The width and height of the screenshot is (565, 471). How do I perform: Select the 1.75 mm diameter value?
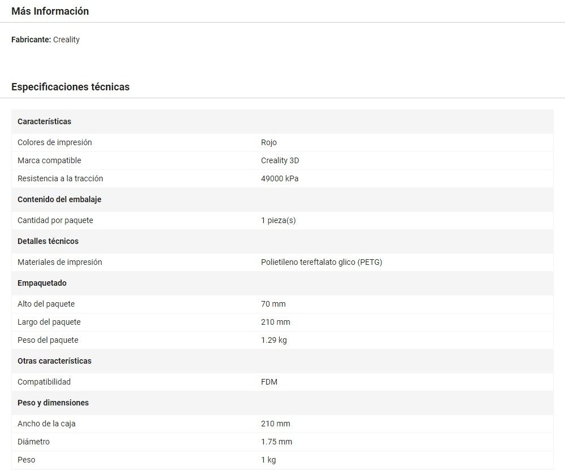coord(276,442)
